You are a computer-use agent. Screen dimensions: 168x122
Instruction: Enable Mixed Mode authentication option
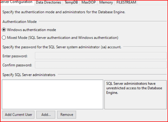pos(4,38)
